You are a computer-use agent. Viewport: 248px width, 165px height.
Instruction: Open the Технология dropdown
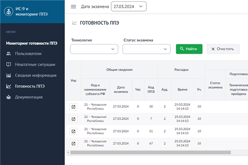pyautogui.click(x=94, y=49)
